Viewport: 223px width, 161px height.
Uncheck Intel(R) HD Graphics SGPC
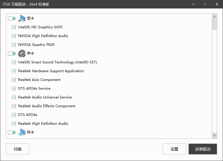14,27
